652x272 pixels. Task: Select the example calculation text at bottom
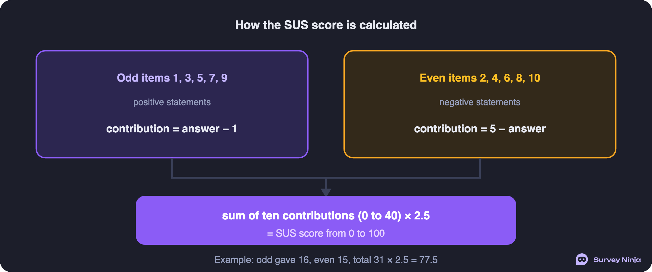pyautogui.click(x=326, y=260)
